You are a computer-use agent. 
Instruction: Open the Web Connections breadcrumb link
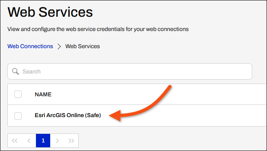tap(30, 46)
